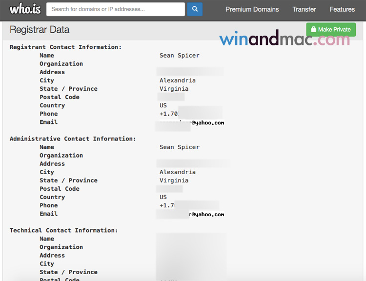Click the who.is logo
This screenshot has height=281, width=366.
pos(25,9)
